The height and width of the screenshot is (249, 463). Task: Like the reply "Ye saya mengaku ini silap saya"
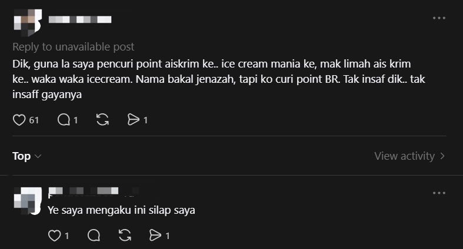(55, 235)
